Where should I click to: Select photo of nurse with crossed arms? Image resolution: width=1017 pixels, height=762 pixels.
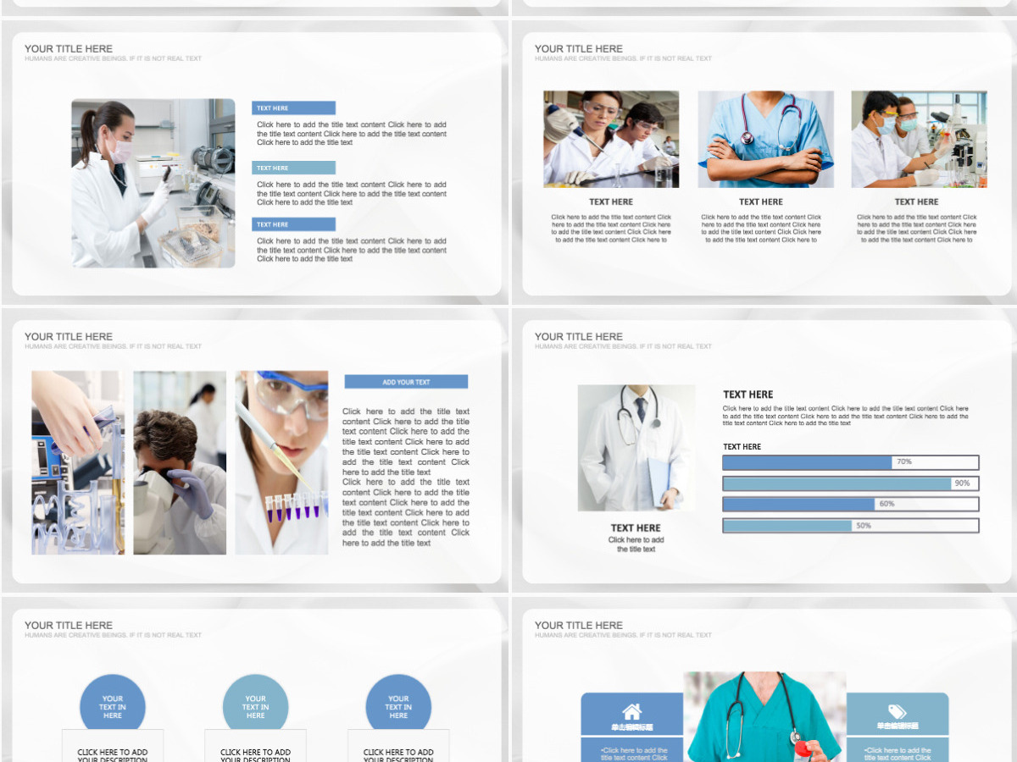tap(765, 139)
